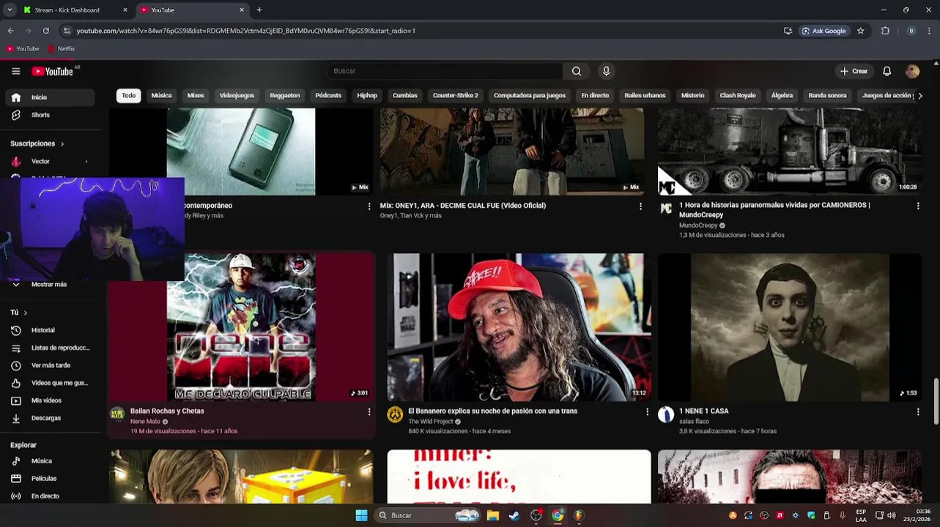Viewport: 940px width, 527px height.
Task: Select the Videojuegos filter chip
Action: click(x=237, y=96)
